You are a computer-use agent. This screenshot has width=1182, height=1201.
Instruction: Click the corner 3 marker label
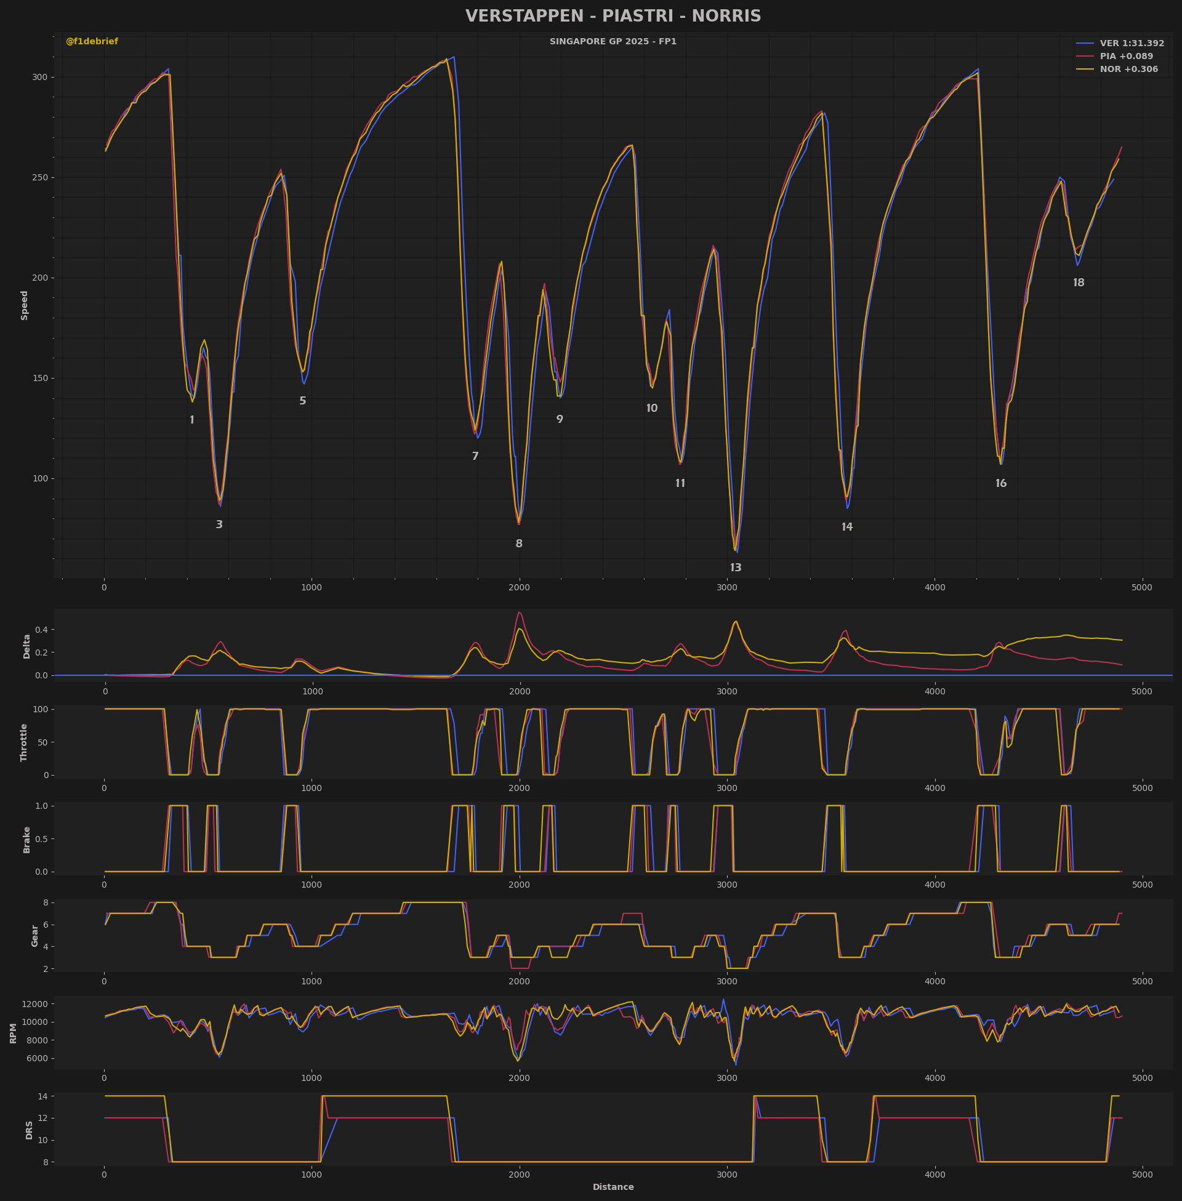click(219, 524)
